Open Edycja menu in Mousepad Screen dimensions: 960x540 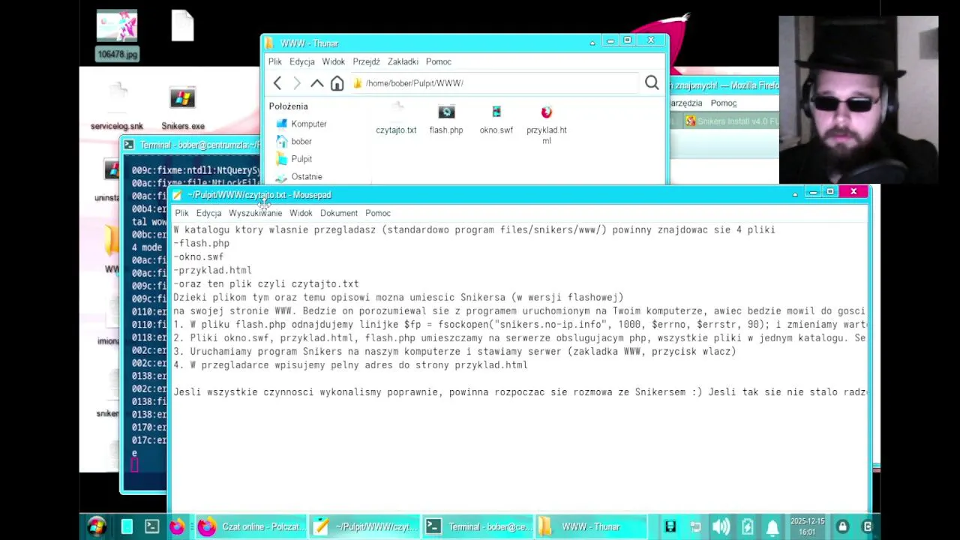pyautogui.click(x=208, y=213)
